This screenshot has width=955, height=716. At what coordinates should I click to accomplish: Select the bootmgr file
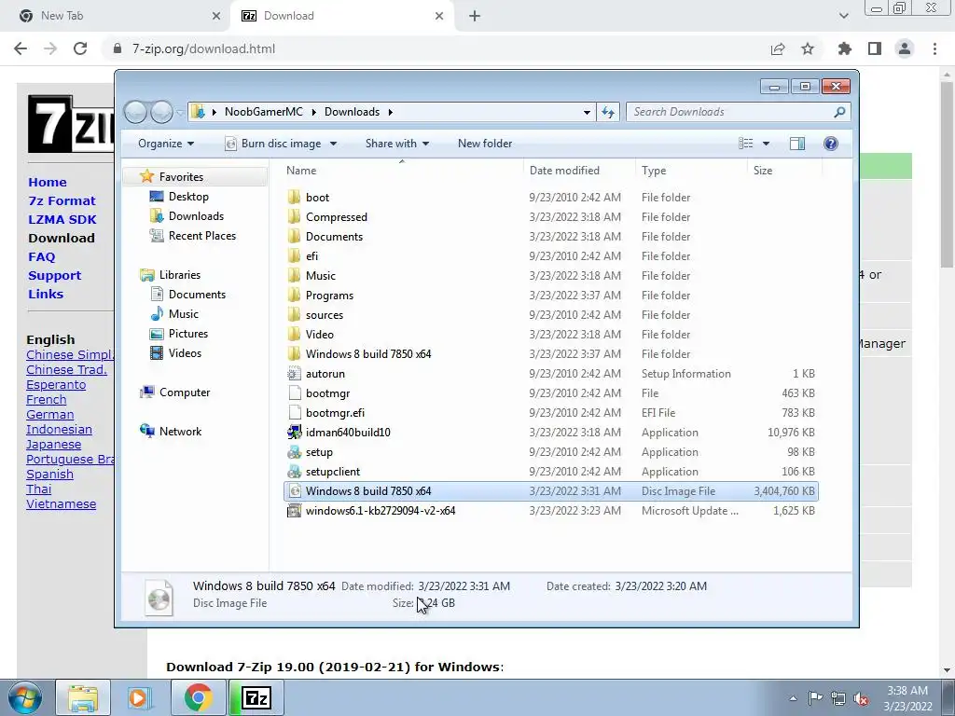pos(327,393)
